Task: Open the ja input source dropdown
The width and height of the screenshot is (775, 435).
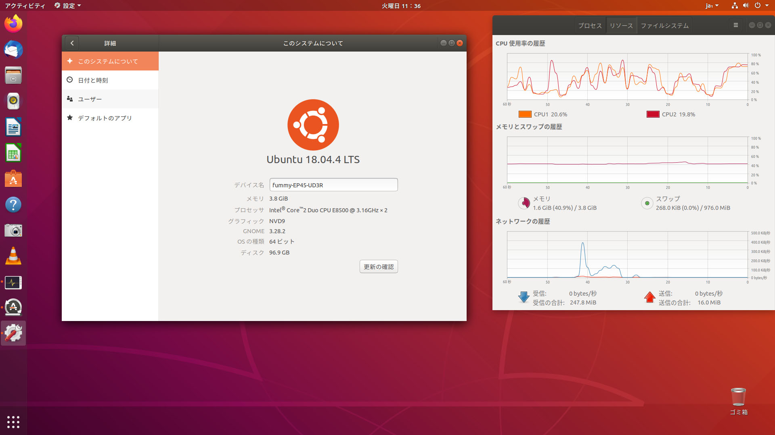Action: tap(712, 6)
